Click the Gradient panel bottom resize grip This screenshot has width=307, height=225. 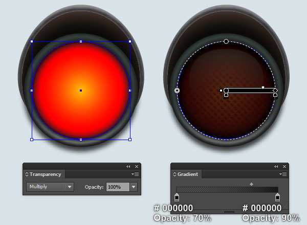(229, 212)
